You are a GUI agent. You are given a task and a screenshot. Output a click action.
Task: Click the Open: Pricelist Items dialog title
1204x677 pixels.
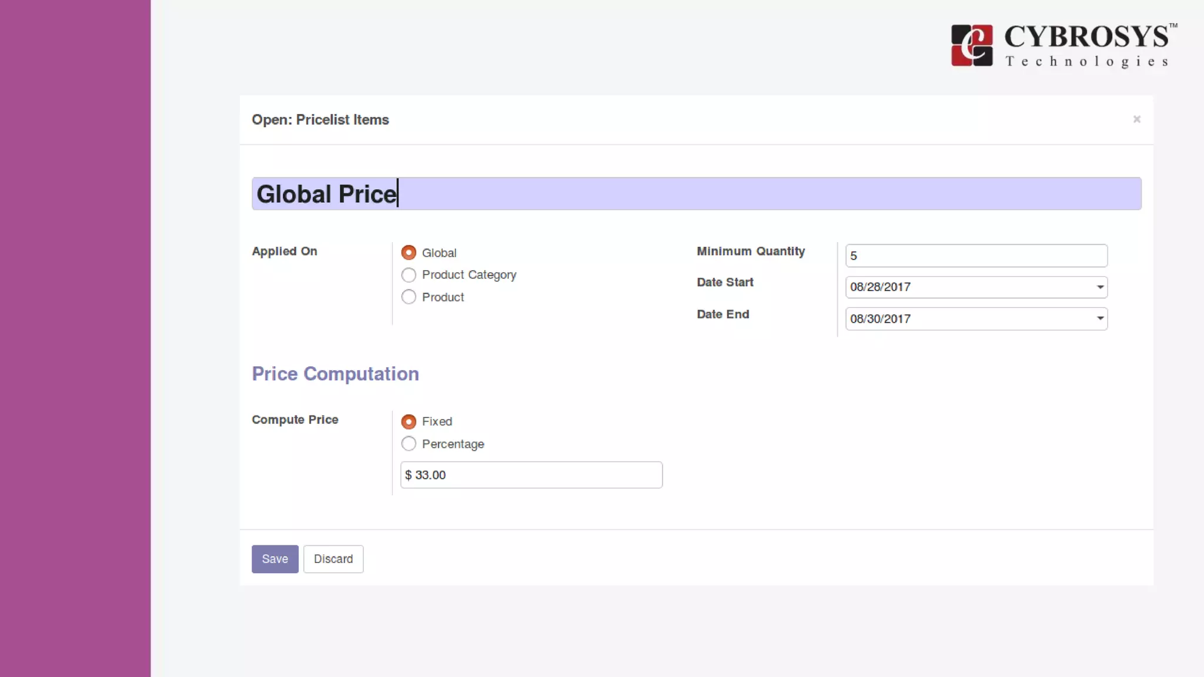[320, 120]
